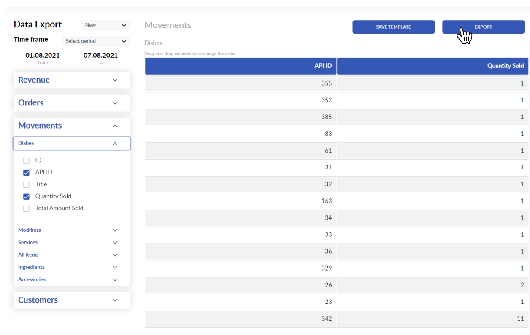Select the cell with API ID 352
The width and height of the screenshot is (530, 335).
point(241,100)
